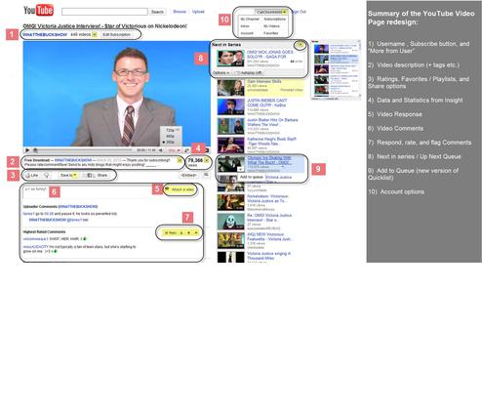Click the YouTube logo
This screenshot has width=482, height=416.
pos(38,11)
